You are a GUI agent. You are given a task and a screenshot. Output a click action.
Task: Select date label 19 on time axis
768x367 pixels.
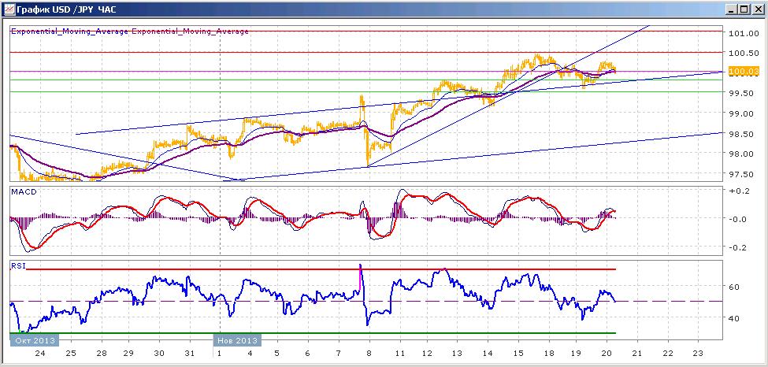(576, 354)
